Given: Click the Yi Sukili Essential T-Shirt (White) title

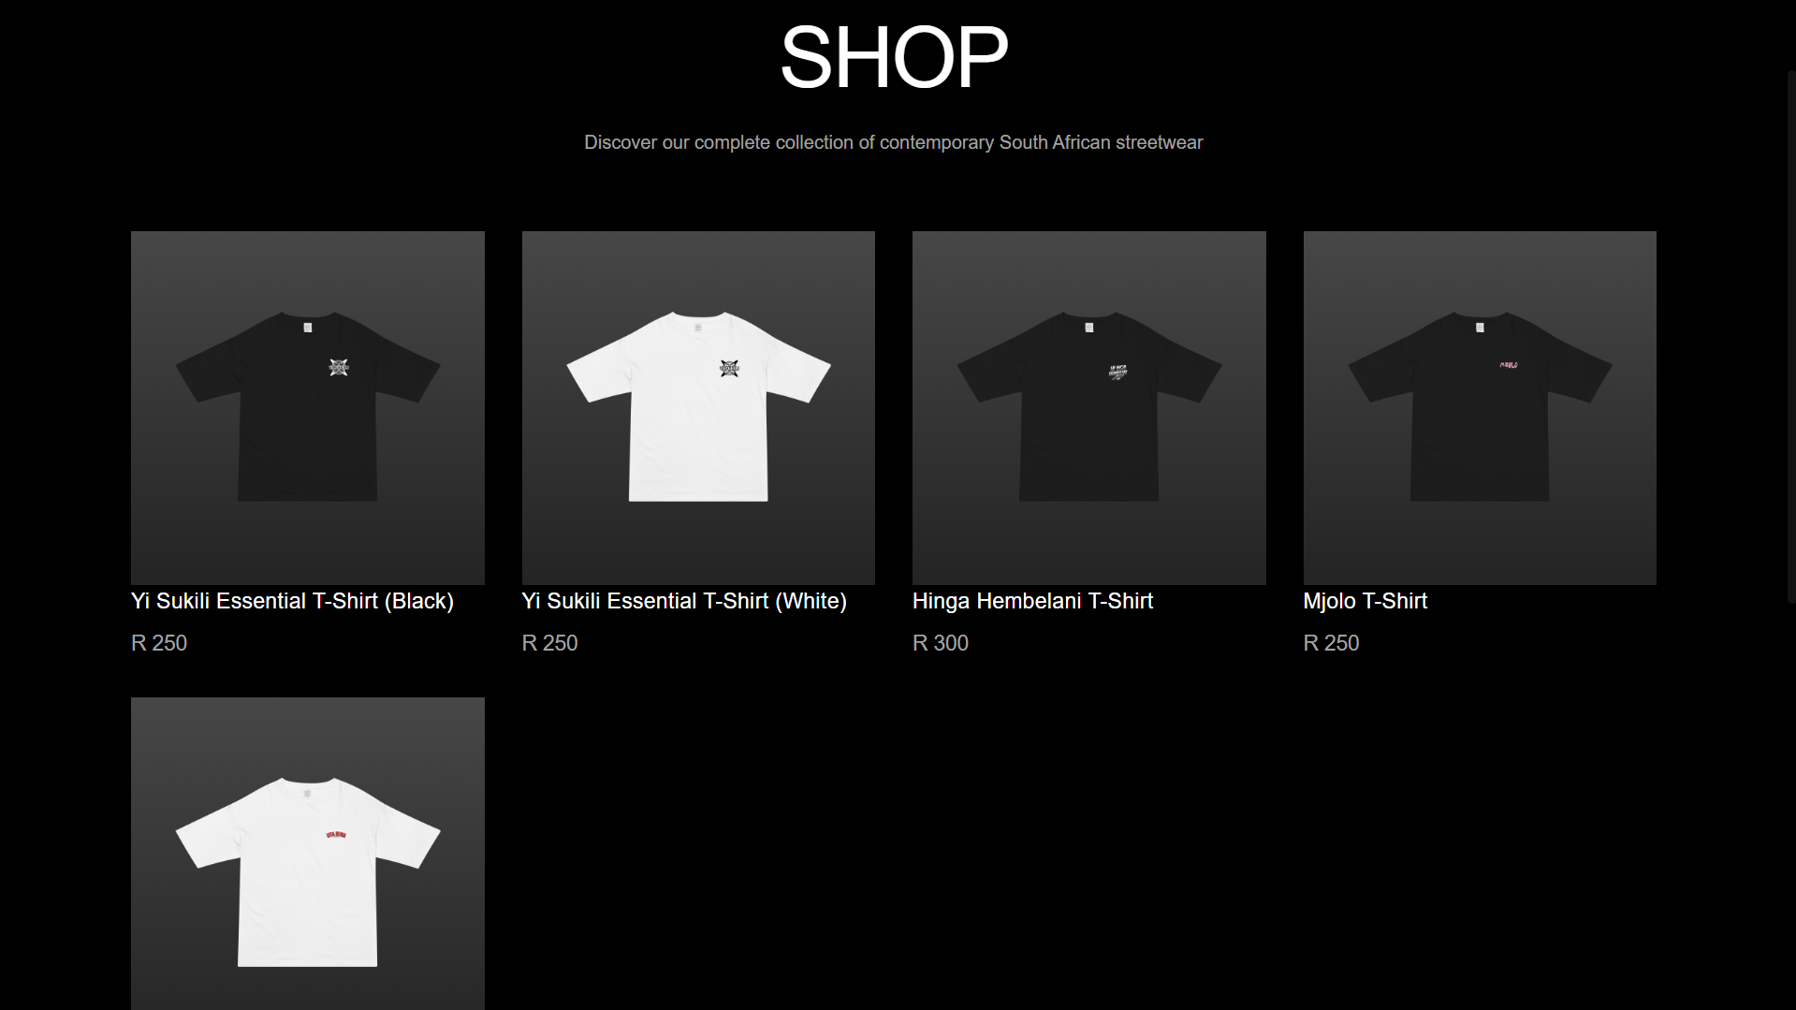Looking at the screenshot, I should (x=684, y=601).
